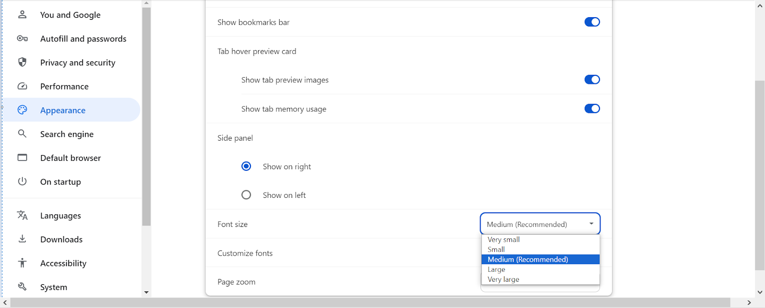The image size is (765, 308).
Task: Open Languages settings
Action: (x=60, y=216)
